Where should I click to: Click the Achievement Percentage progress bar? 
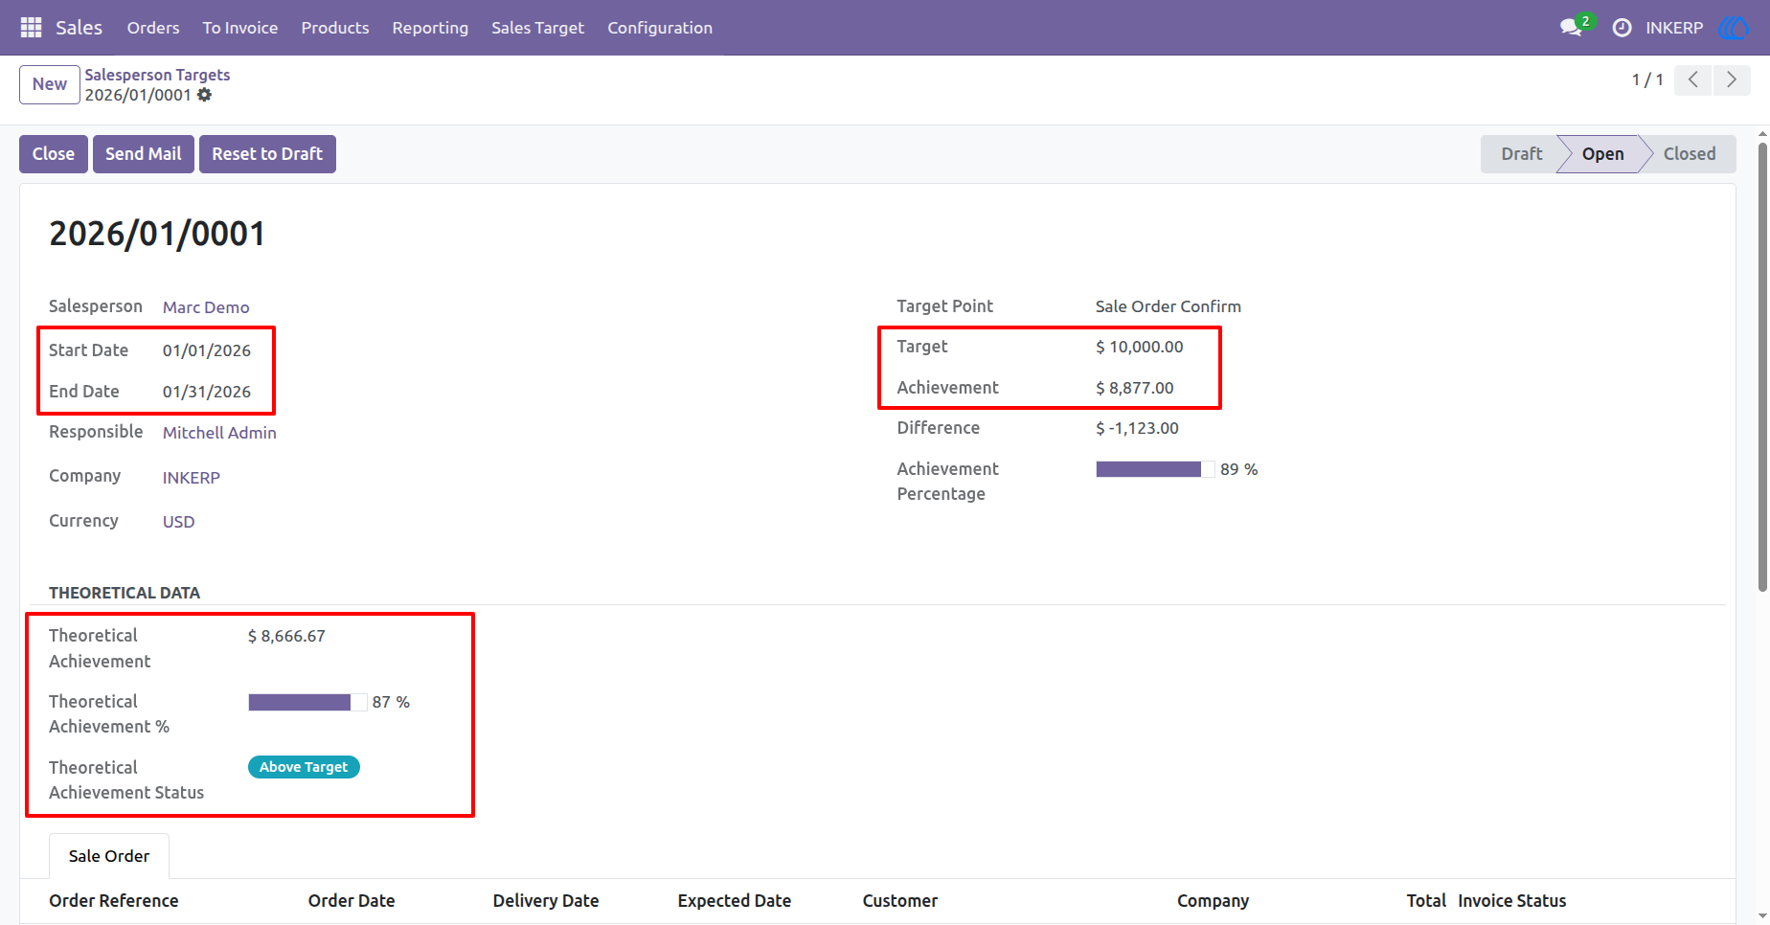tap(1155, 469)
